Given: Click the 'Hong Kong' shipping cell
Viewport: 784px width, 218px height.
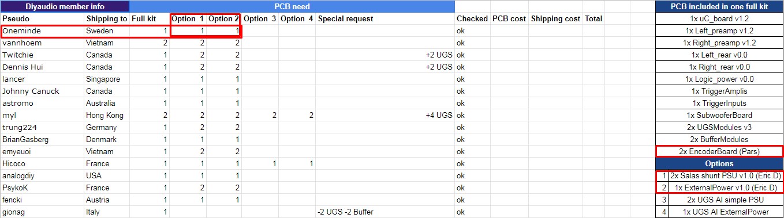Looking at the screenshot, I should click(x=107, y=115).
